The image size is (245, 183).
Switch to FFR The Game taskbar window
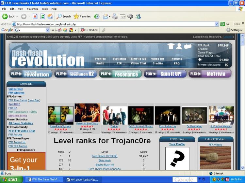[x=44, y=179]
